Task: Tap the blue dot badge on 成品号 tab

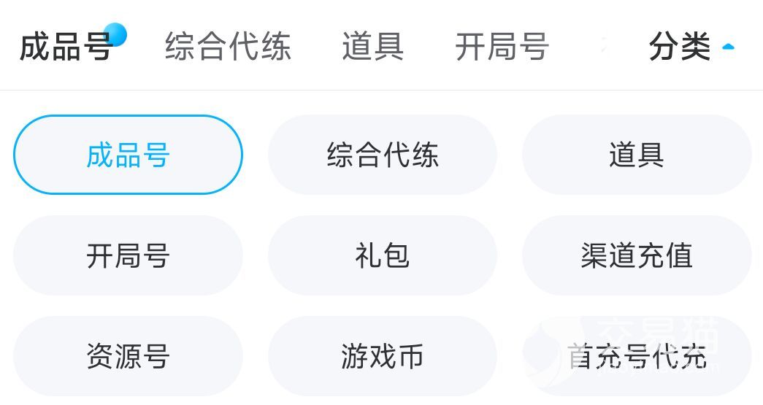Action: coord(115,34)
